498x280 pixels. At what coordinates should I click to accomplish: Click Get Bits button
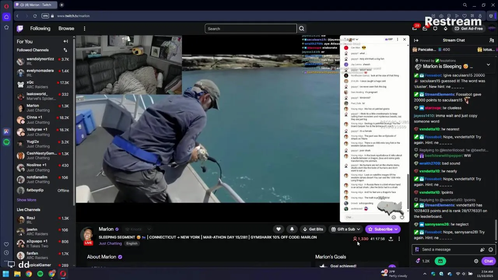(313, 229)
